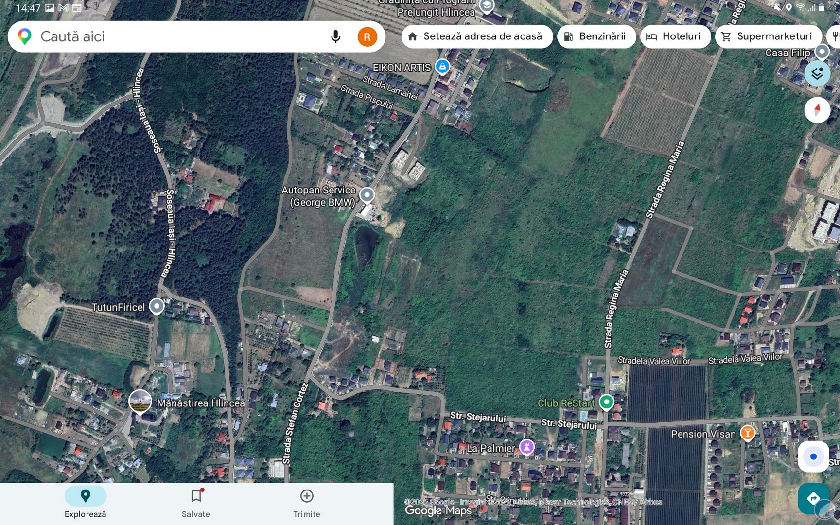
Task: Filter map by Hoteluri
Action: (675, 36)
